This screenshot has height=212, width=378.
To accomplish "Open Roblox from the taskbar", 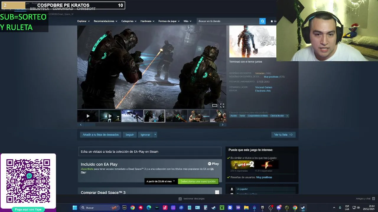I will tap(230, 208).
